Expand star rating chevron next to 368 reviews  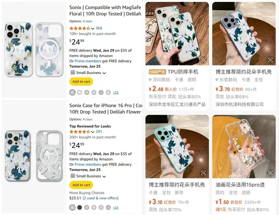click(x=93, y=28)
